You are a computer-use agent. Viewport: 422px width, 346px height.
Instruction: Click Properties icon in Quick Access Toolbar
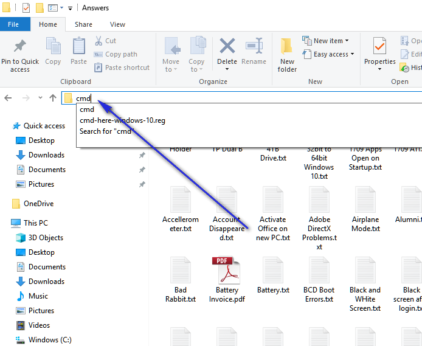[x=26, y=8]
